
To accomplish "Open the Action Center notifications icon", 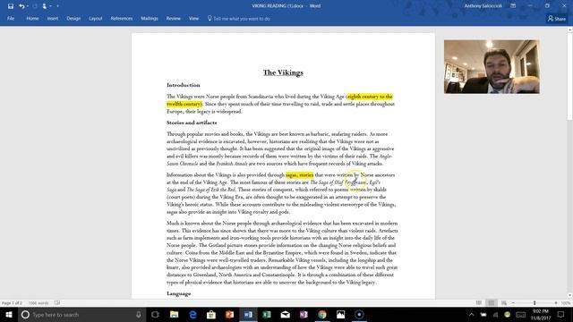I will tap(561, 314).
